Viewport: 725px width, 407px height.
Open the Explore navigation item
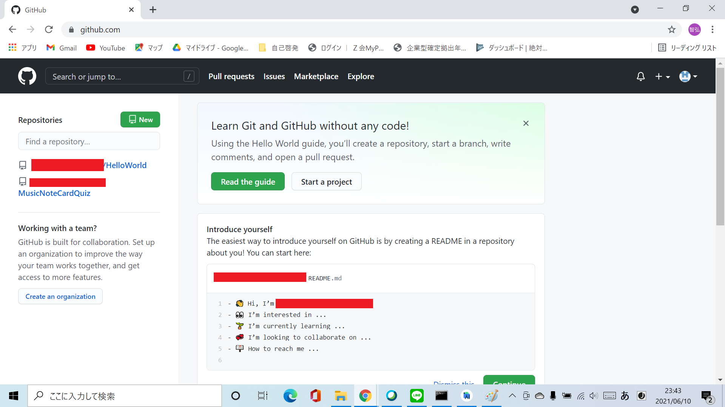361,77
